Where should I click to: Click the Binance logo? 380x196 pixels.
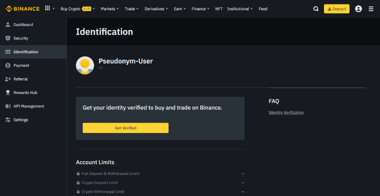tap(22, 9)
